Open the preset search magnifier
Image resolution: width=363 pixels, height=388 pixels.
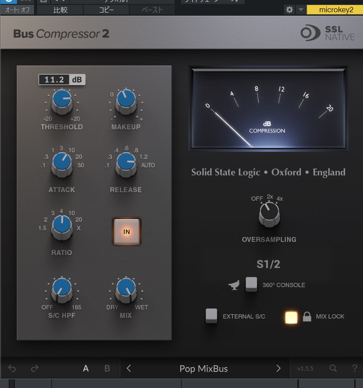pos(333,369)
